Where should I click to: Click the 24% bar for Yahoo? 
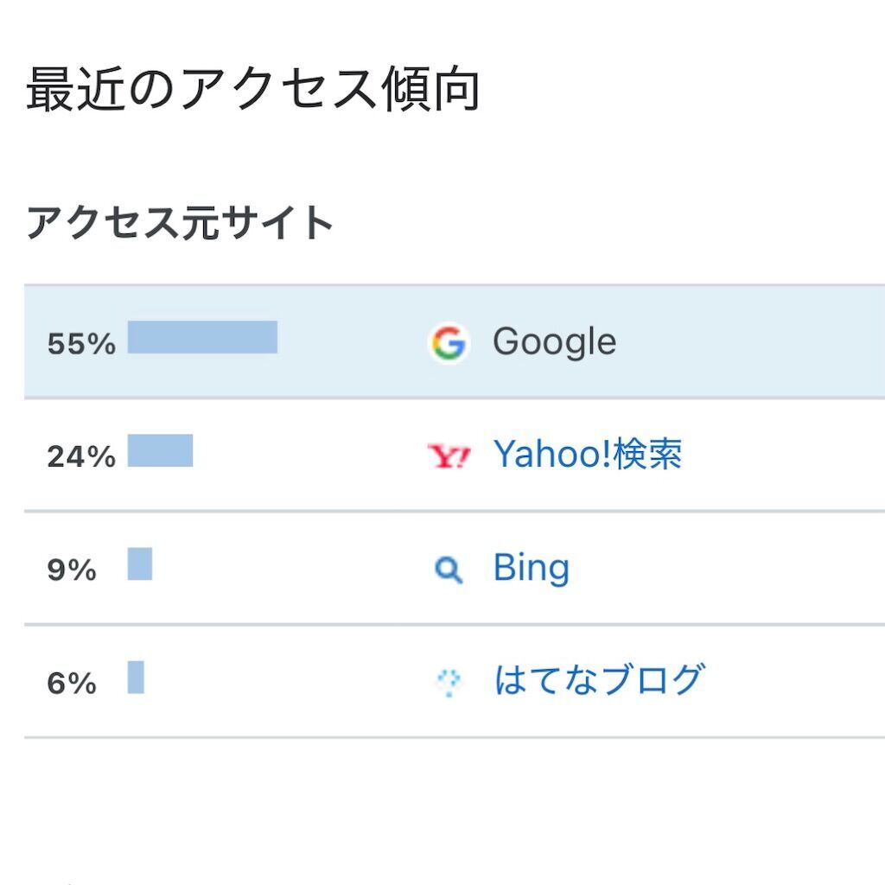point(160,450)
